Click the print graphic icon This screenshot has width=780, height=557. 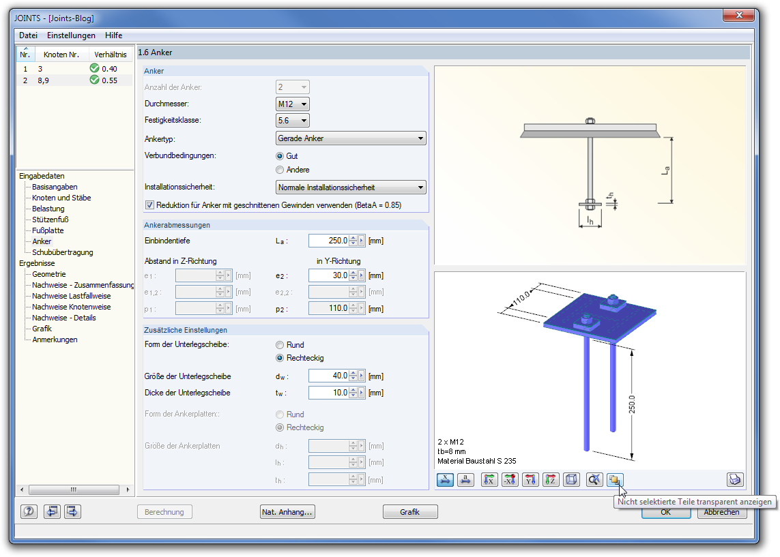(735, 479)
